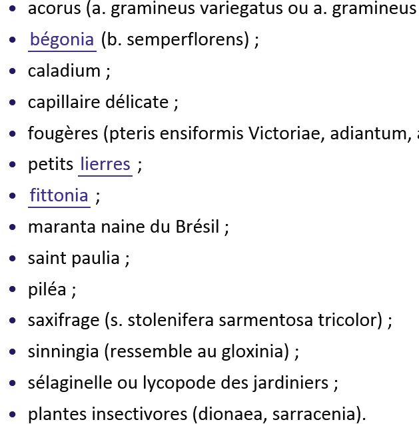Open the fittonia hyperlink
The width and height of the screenshot is (419, 424).
click(59, 195)
